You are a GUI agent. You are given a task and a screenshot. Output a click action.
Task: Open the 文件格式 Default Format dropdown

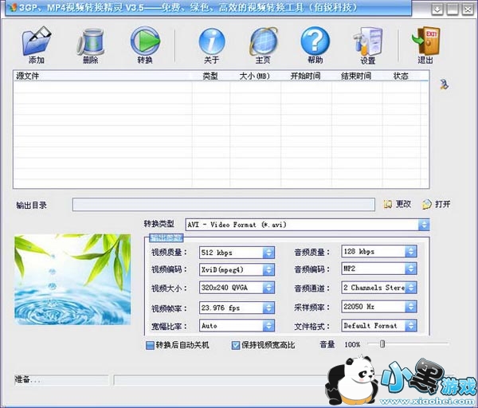click(x=410, y=326)
